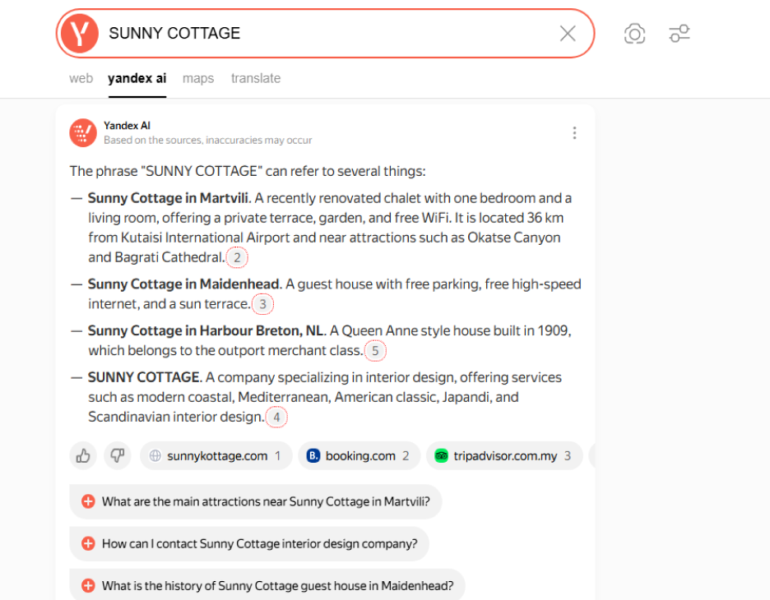The width and height of the screenshot is (770, 600).
Task: Go to the maps tab
Action: (x=198, y=79)
